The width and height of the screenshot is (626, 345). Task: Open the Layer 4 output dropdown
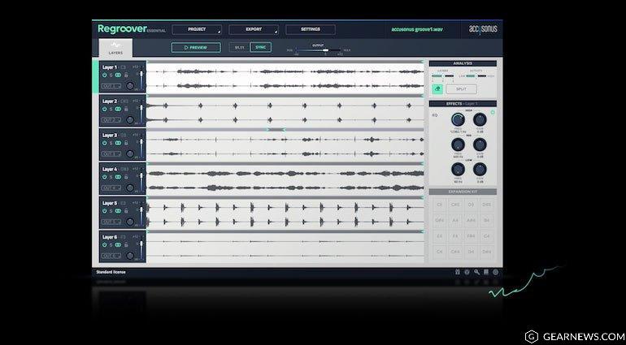tap(111, 188)
